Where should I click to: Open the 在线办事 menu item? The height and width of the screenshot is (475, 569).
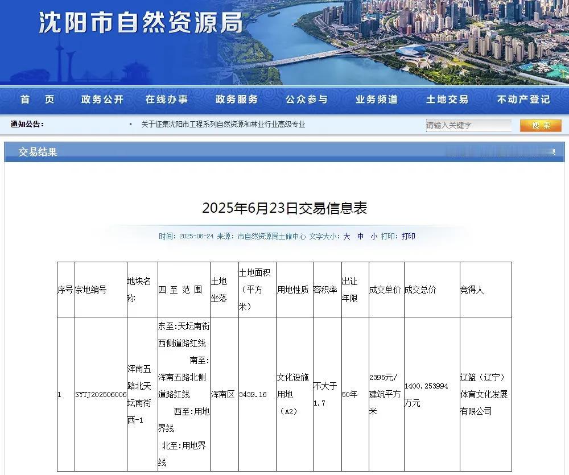click(167, 100)
